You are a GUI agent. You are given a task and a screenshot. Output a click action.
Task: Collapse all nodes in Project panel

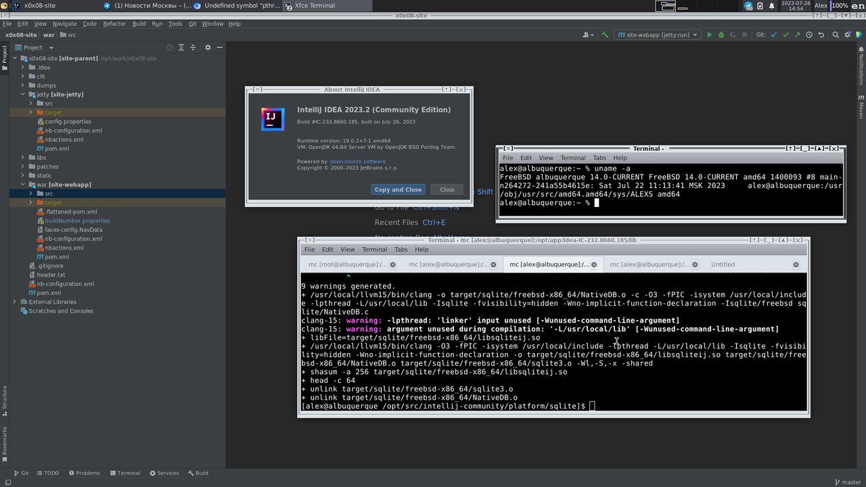193,47
